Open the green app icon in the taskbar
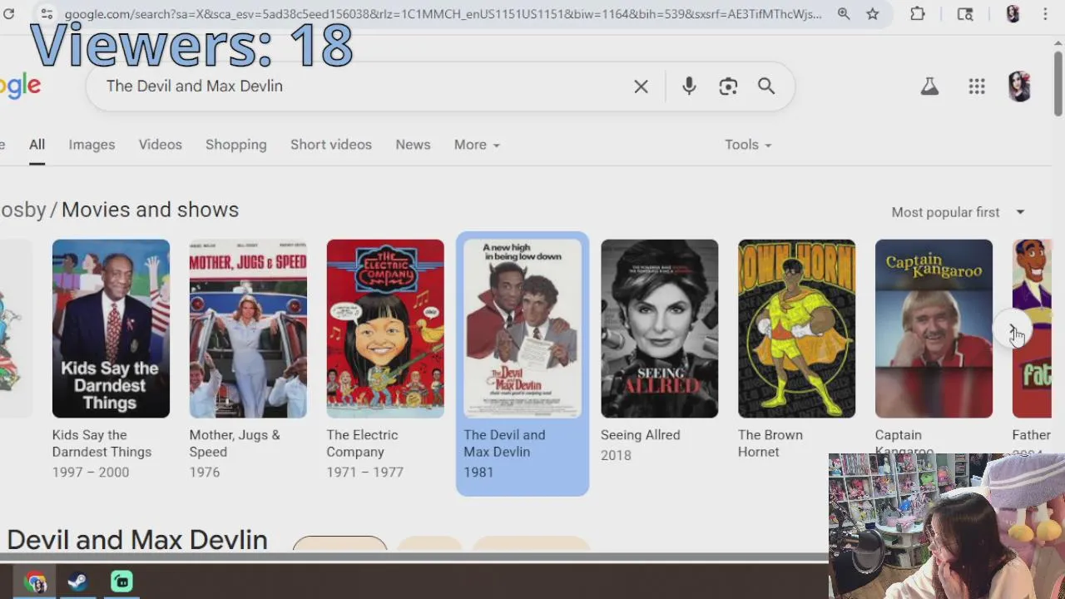The width and height of the screenshot is (1065, 599). tap(121, 582)
